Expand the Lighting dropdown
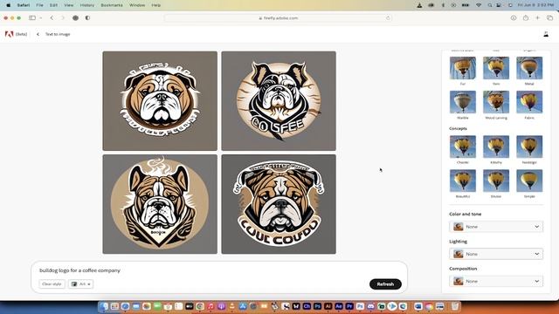 (x=496, y=254)
